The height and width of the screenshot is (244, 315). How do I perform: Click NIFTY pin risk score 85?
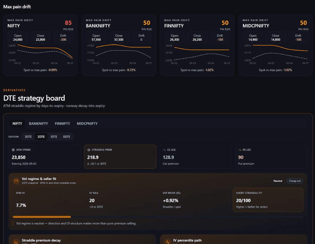[x=68, y=23]
